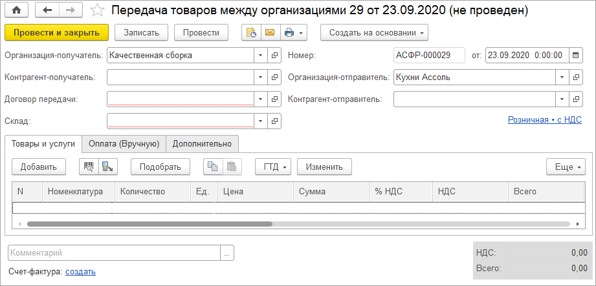The width and height of the screenshot is (596, 286).
Task: Add this document to favorites star
Action: 97,10
